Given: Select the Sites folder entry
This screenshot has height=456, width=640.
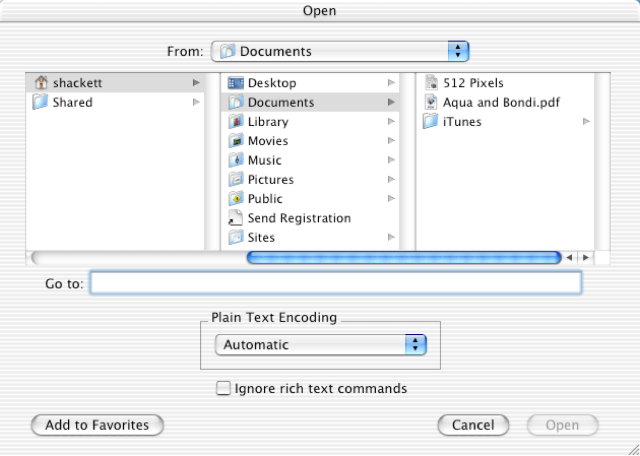Looking at the screenshot, I should point(261,237).
